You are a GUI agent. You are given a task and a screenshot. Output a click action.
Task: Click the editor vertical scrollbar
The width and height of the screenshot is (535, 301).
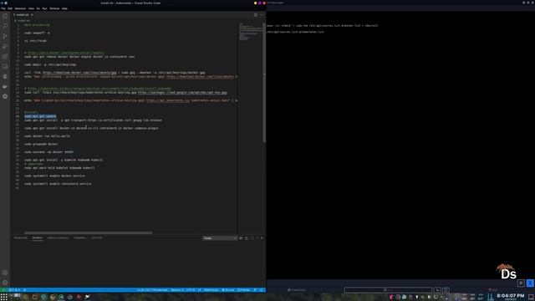(x=264, y=82)
